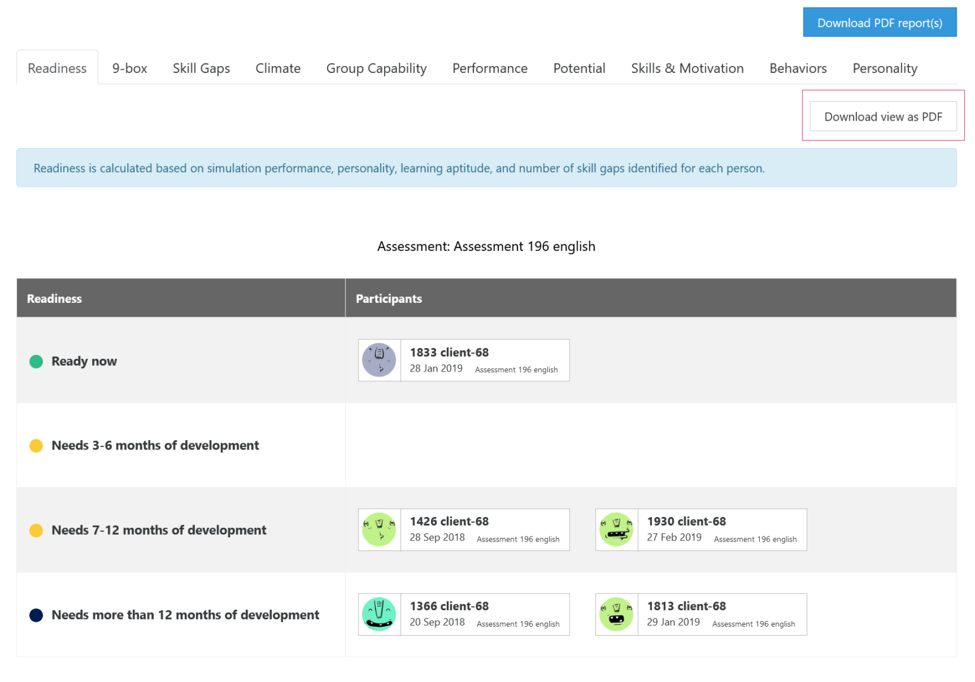The width and height of the screenshot is (975, 682).
Task: Switch to the Behaviors tab
Action: coord(798,68)
